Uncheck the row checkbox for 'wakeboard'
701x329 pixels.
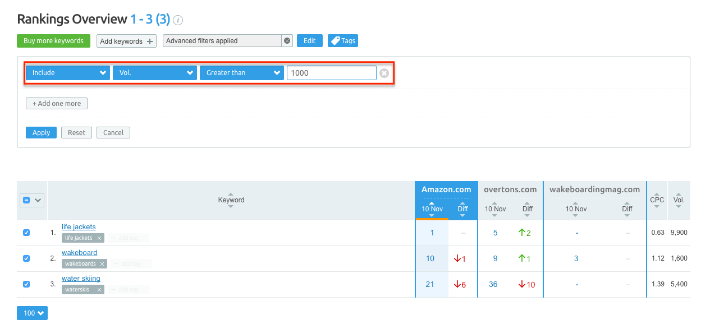26,258
